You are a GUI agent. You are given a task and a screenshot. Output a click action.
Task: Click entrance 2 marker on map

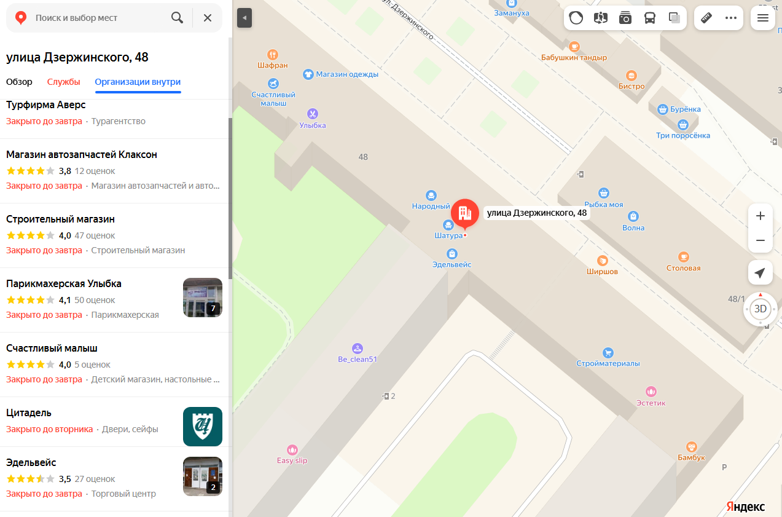388,396
